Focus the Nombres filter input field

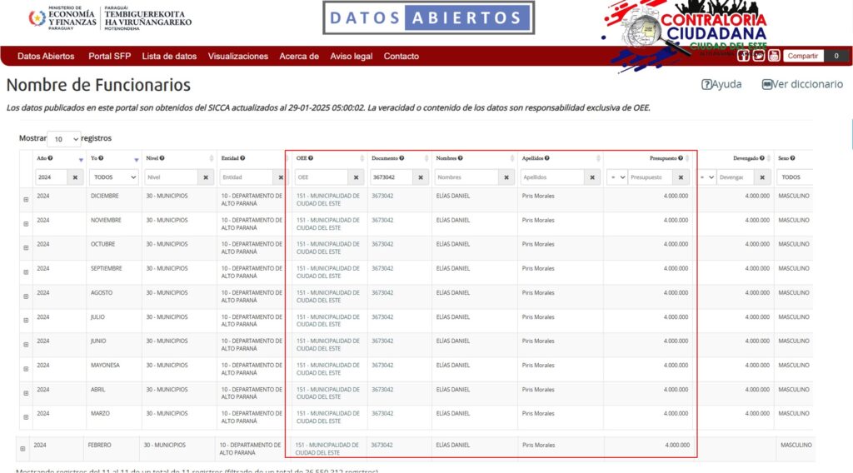466,177
